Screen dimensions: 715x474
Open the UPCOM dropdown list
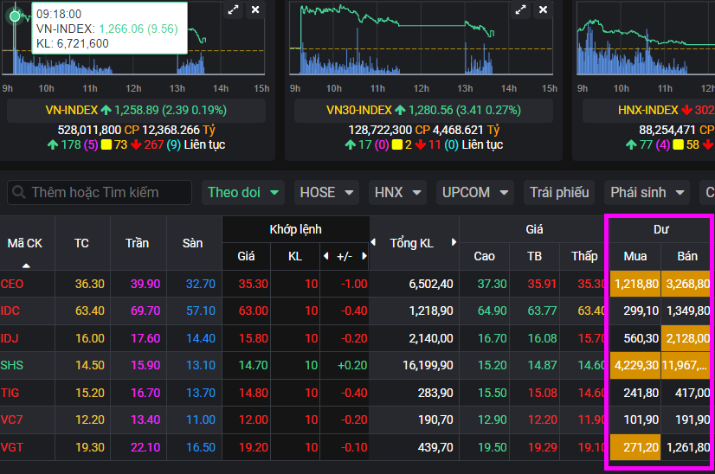(x=474, y=192)
